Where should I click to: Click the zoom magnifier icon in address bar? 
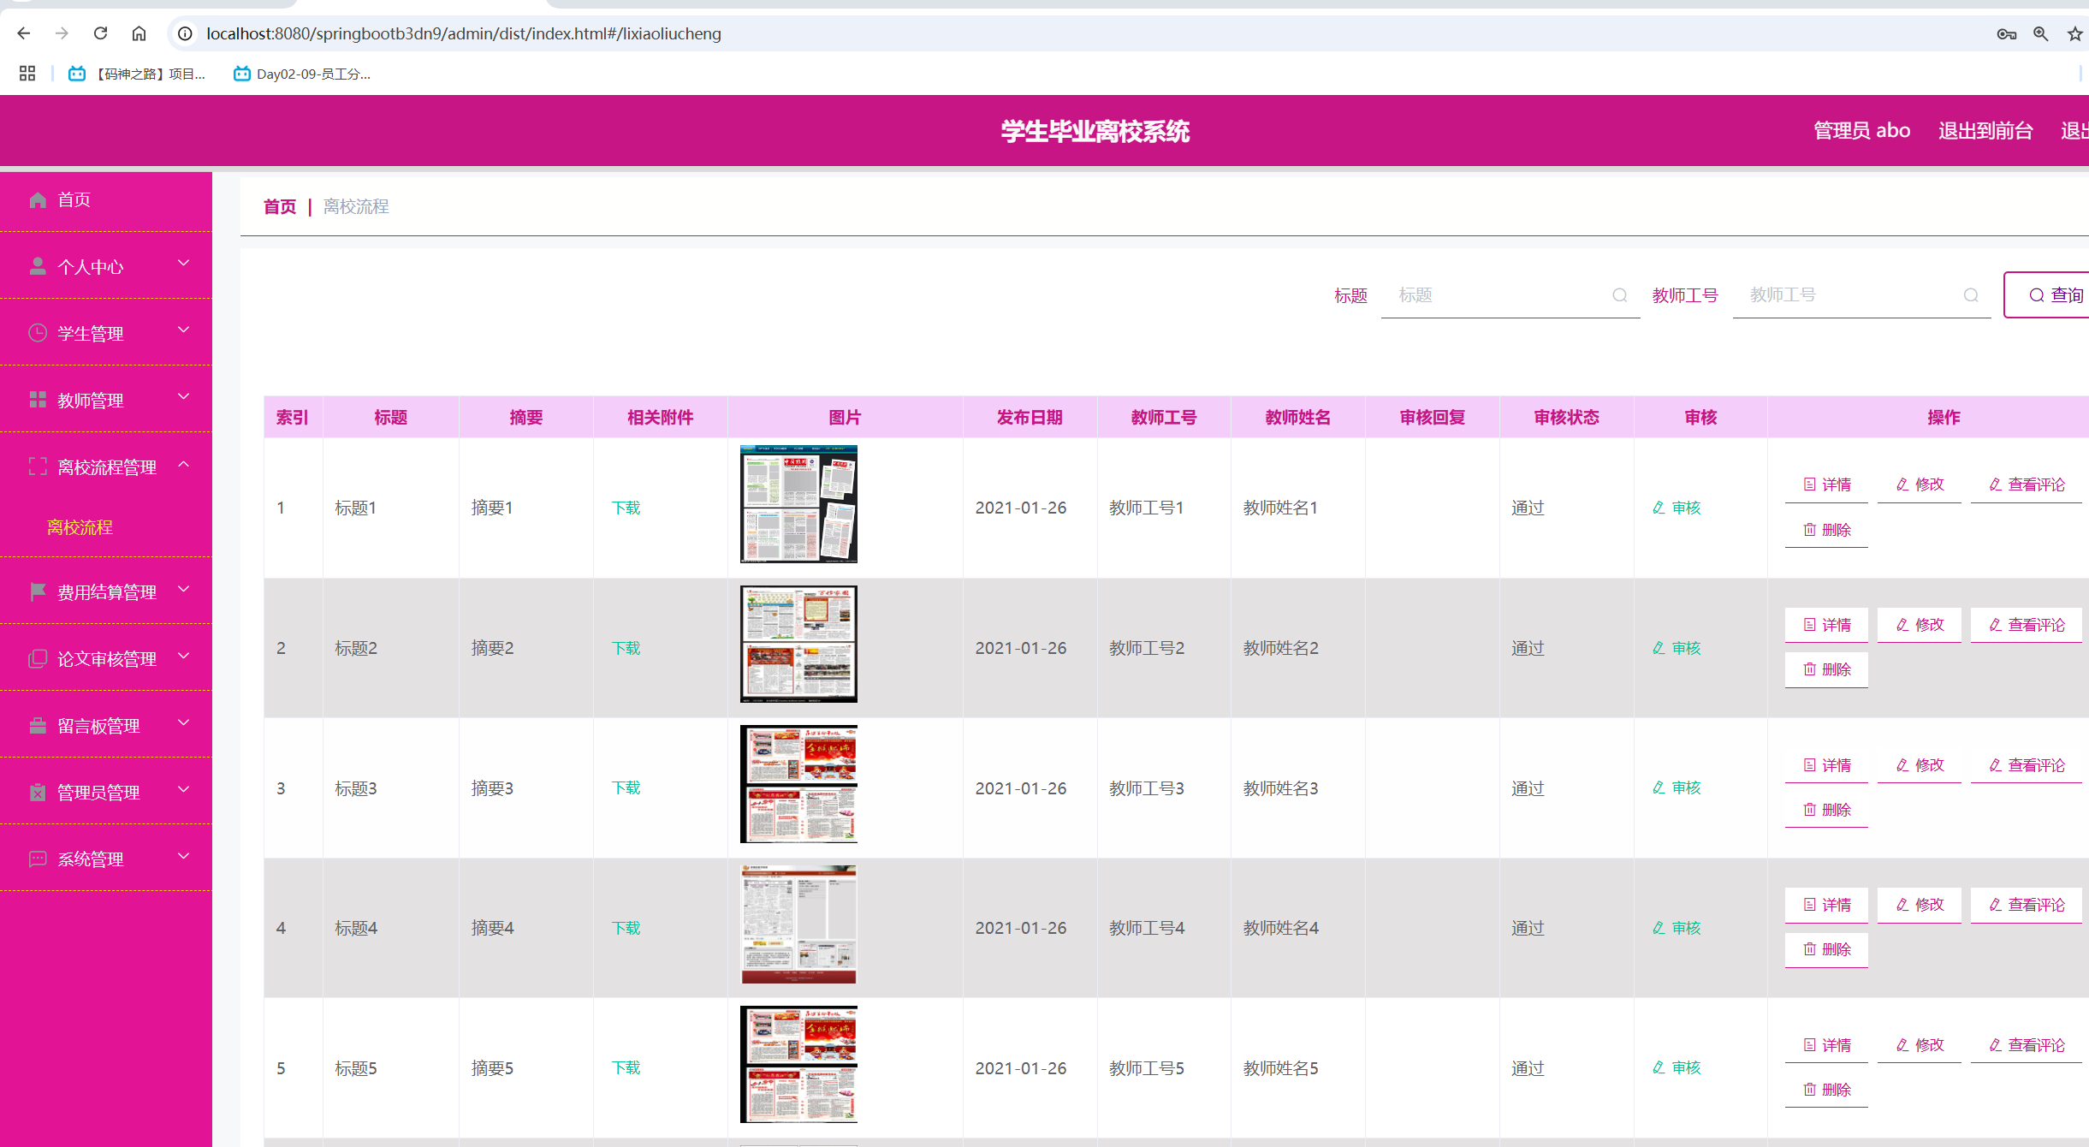(2041, 33)
